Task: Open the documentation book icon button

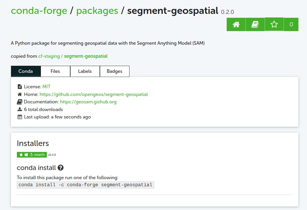Action: [255, 25]
